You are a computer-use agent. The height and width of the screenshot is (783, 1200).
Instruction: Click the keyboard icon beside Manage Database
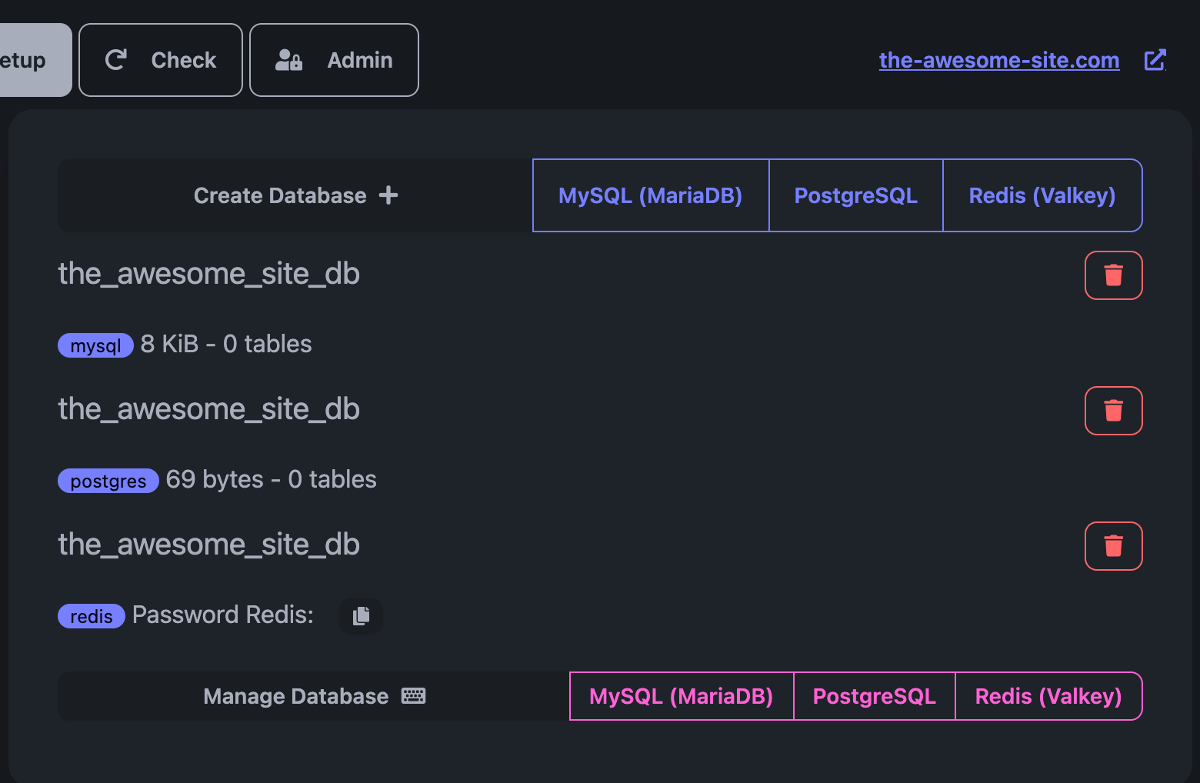click(x=413, y=696)
